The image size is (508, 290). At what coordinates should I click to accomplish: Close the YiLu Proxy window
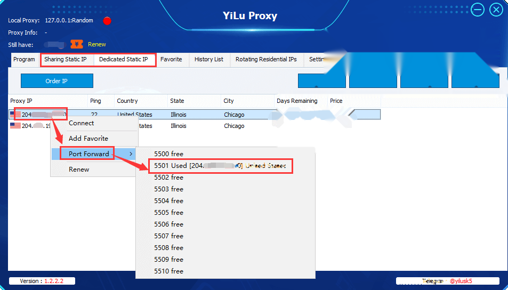tap(496, 10)
